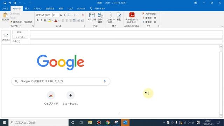Open Chrome from the taskbar
This screenshot has height=126, width=224.
(x=108, y=122)
